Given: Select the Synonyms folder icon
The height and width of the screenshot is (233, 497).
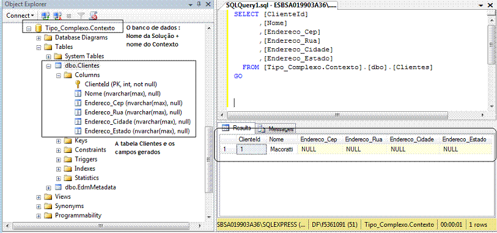Looking at the screenshot, I should coord(48,205).
